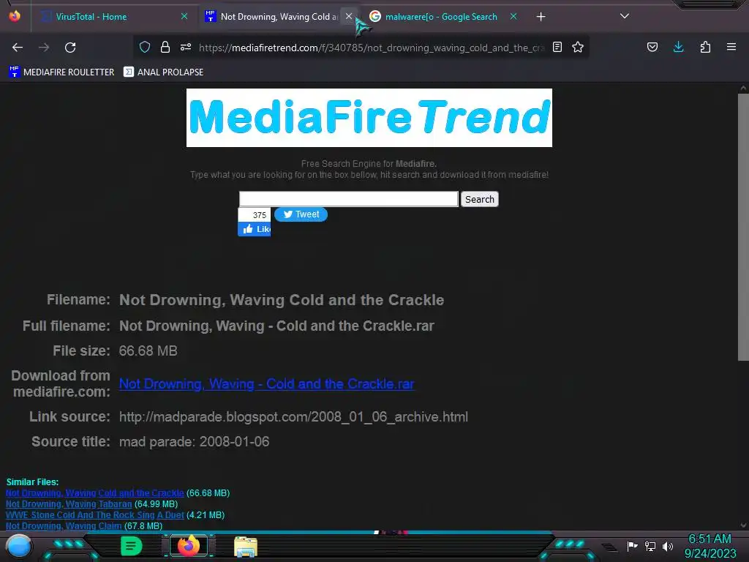The width and height of the screenshot is (749, 562).
Task: Focus the Mediafire search text box
Action: pyautogui.click(x=349, y=199)
